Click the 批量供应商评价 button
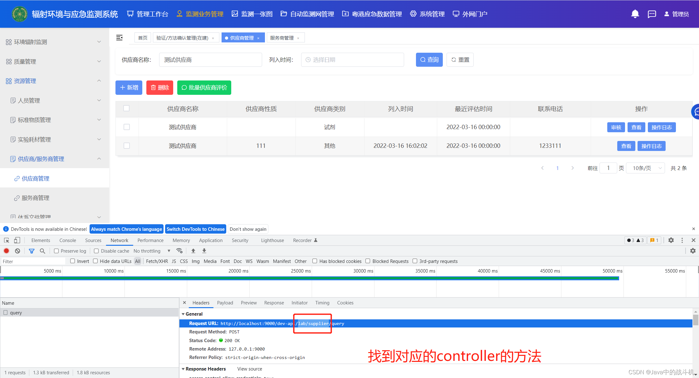Viewport: 699px width, 378px height. coord(204,88)
